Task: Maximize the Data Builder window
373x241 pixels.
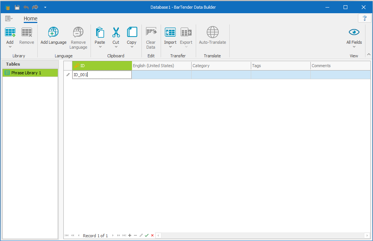Action: [345, 7]
